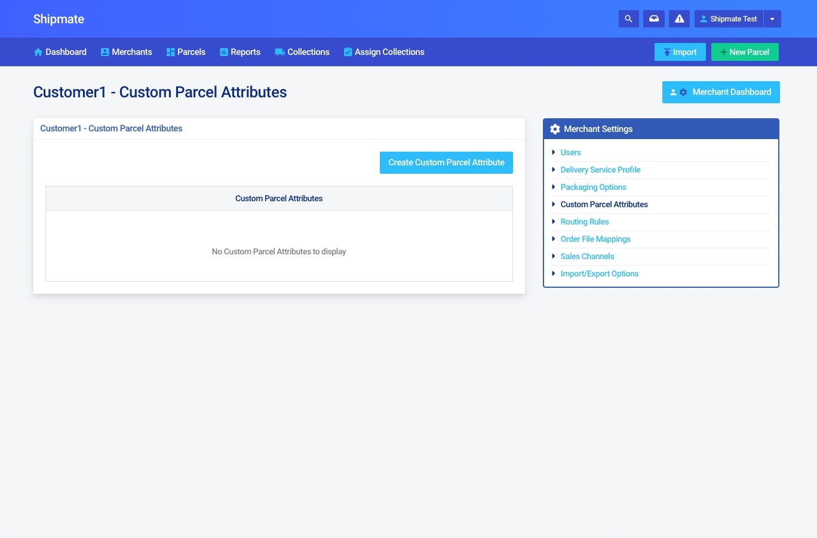Click the plus icon on New Parcel
The width and height of the screenshot is (817, 538).
pyautogui.click(x=723, y=52)
